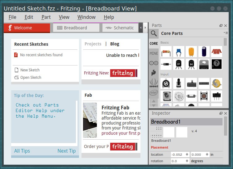The image size is (233, 169).
Task: Open the Core Parts bin options menu
Action: point(226,33)
